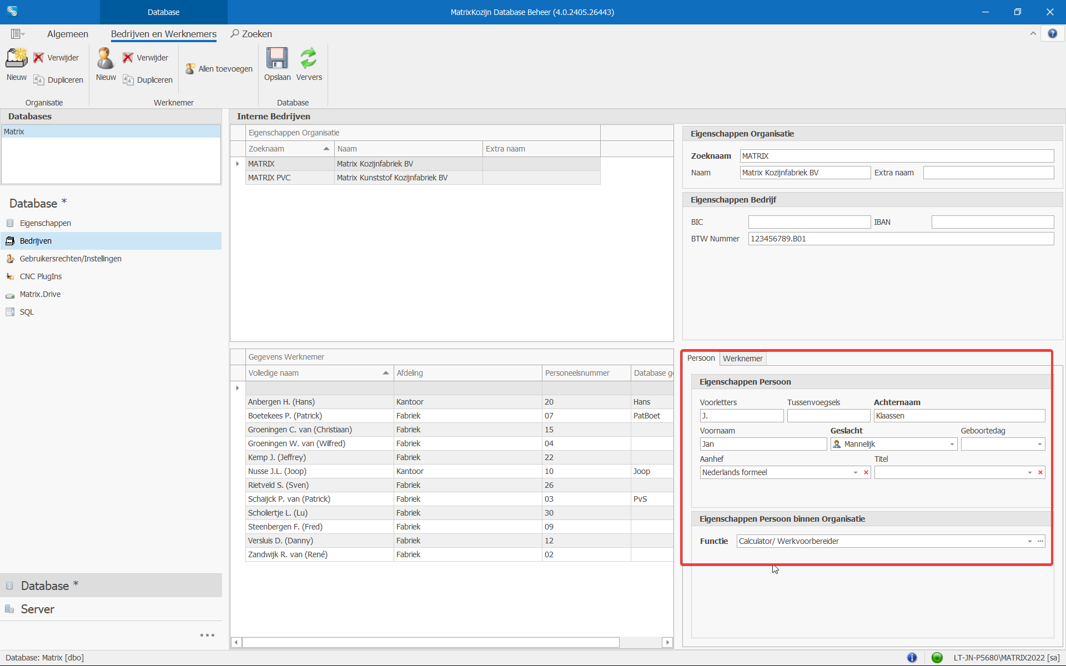1066x666 pixels.
Task: Click Nieuw organisatie icon
Action: click(17, 58)
